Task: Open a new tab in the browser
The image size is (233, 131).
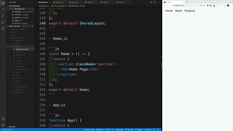Action: [187, 2]
